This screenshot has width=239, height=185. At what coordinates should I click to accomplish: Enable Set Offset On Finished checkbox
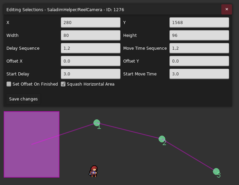click(9, 84)
